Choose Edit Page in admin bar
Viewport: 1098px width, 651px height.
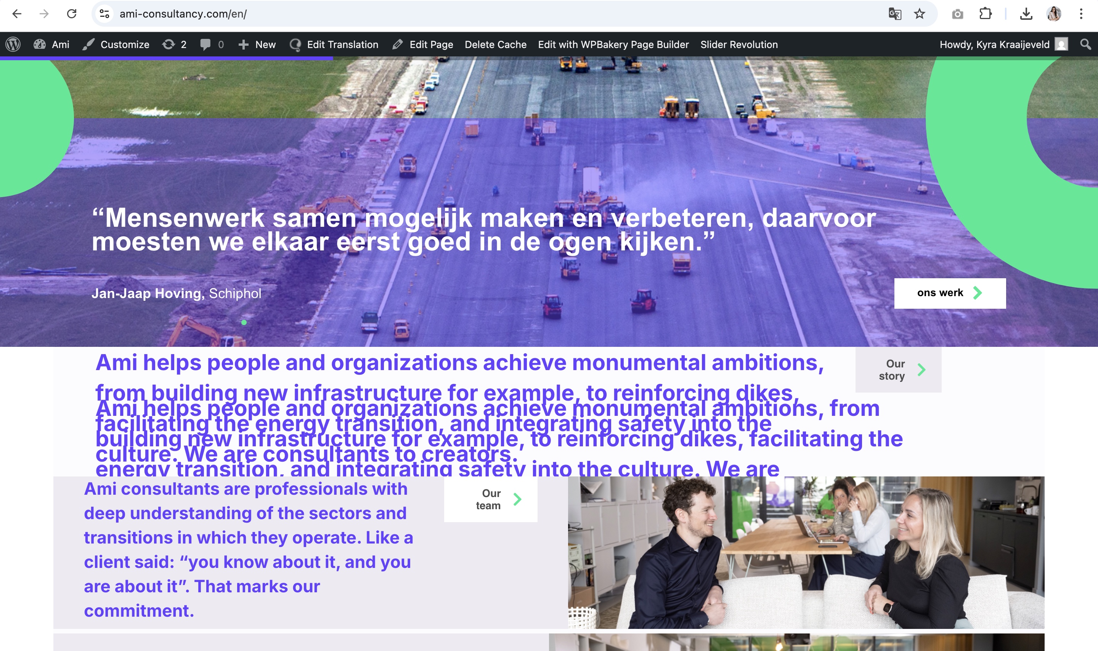[x=423, y=44]
